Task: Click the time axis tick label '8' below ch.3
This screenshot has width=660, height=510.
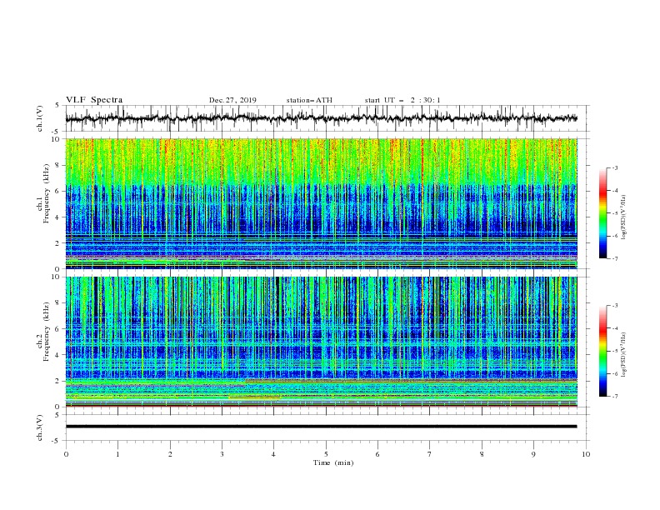Action: tap(482, 454)
